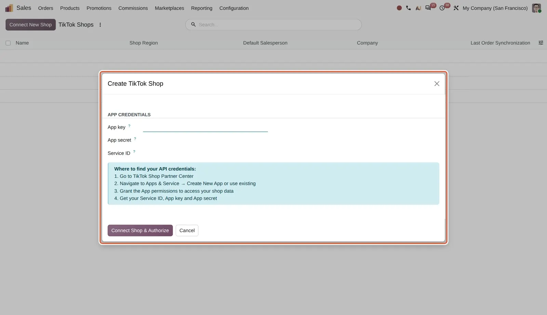Switch company via My Company (San Francisco)
The height and width of the screenshot is (315, 547).
[495, 8]
